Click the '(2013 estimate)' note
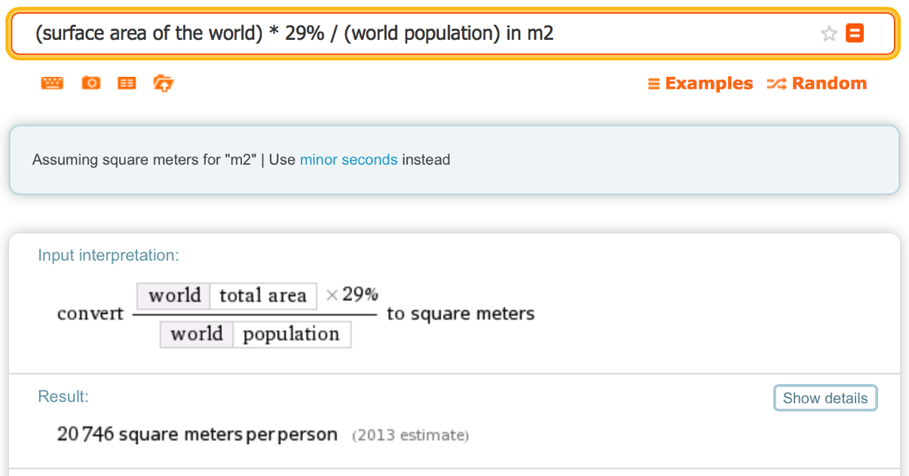The height and width of the screenshot is (476, 909). point(411,435)
